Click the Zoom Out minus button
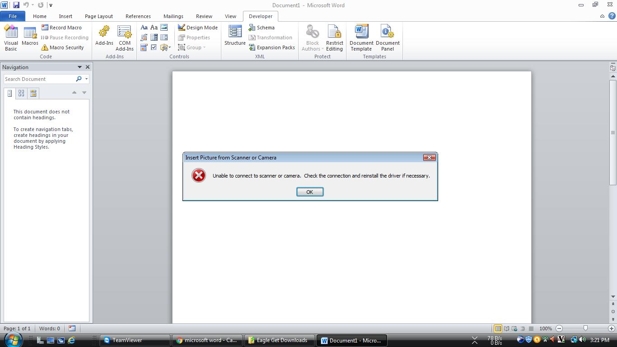 559,328
